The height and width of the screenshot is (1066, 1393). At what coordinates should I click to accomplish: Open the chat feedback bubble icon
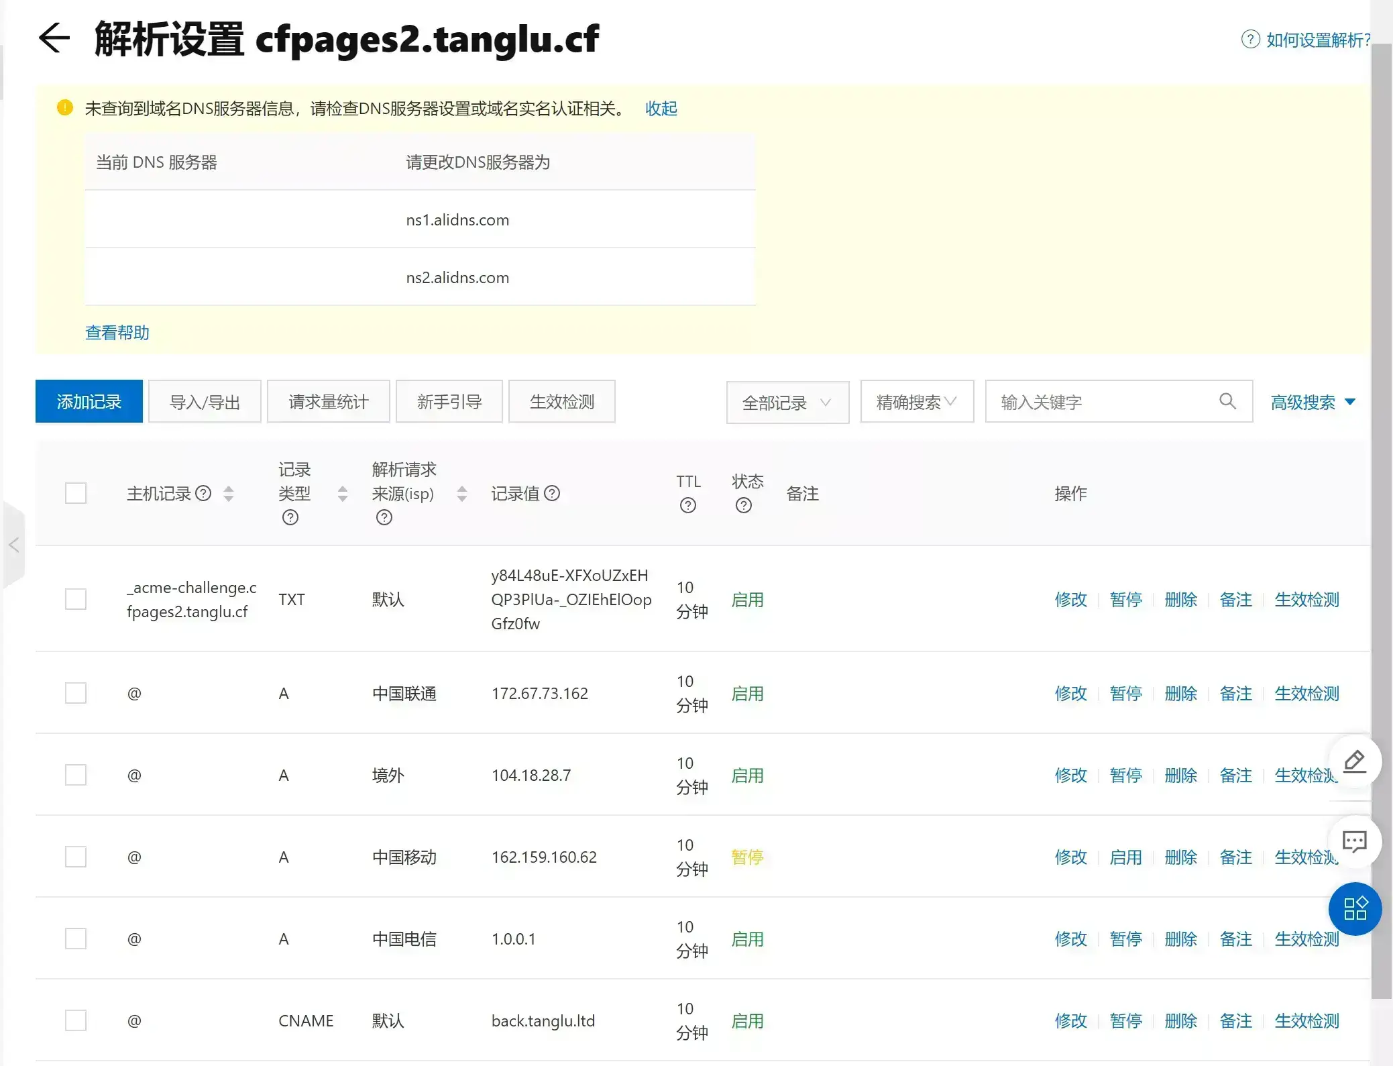1354,842
